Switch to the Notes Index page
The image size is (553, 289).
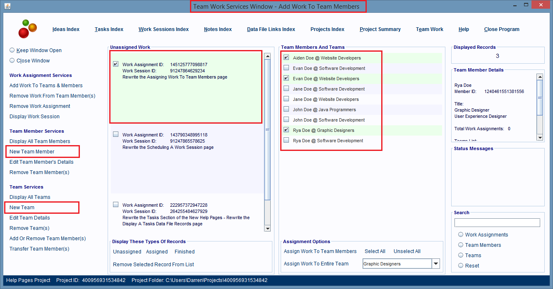[218, 29]
